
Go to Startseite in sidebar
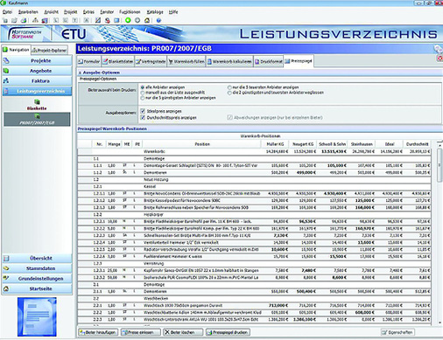pyautogui.click(x=37, y=288)
